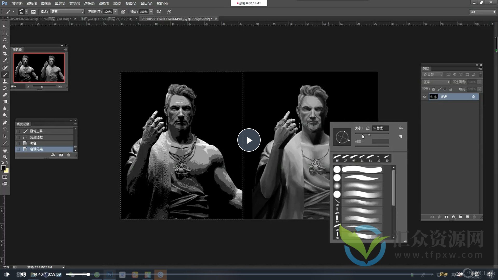Select the Lasso tool

click(x=5, y=40)
